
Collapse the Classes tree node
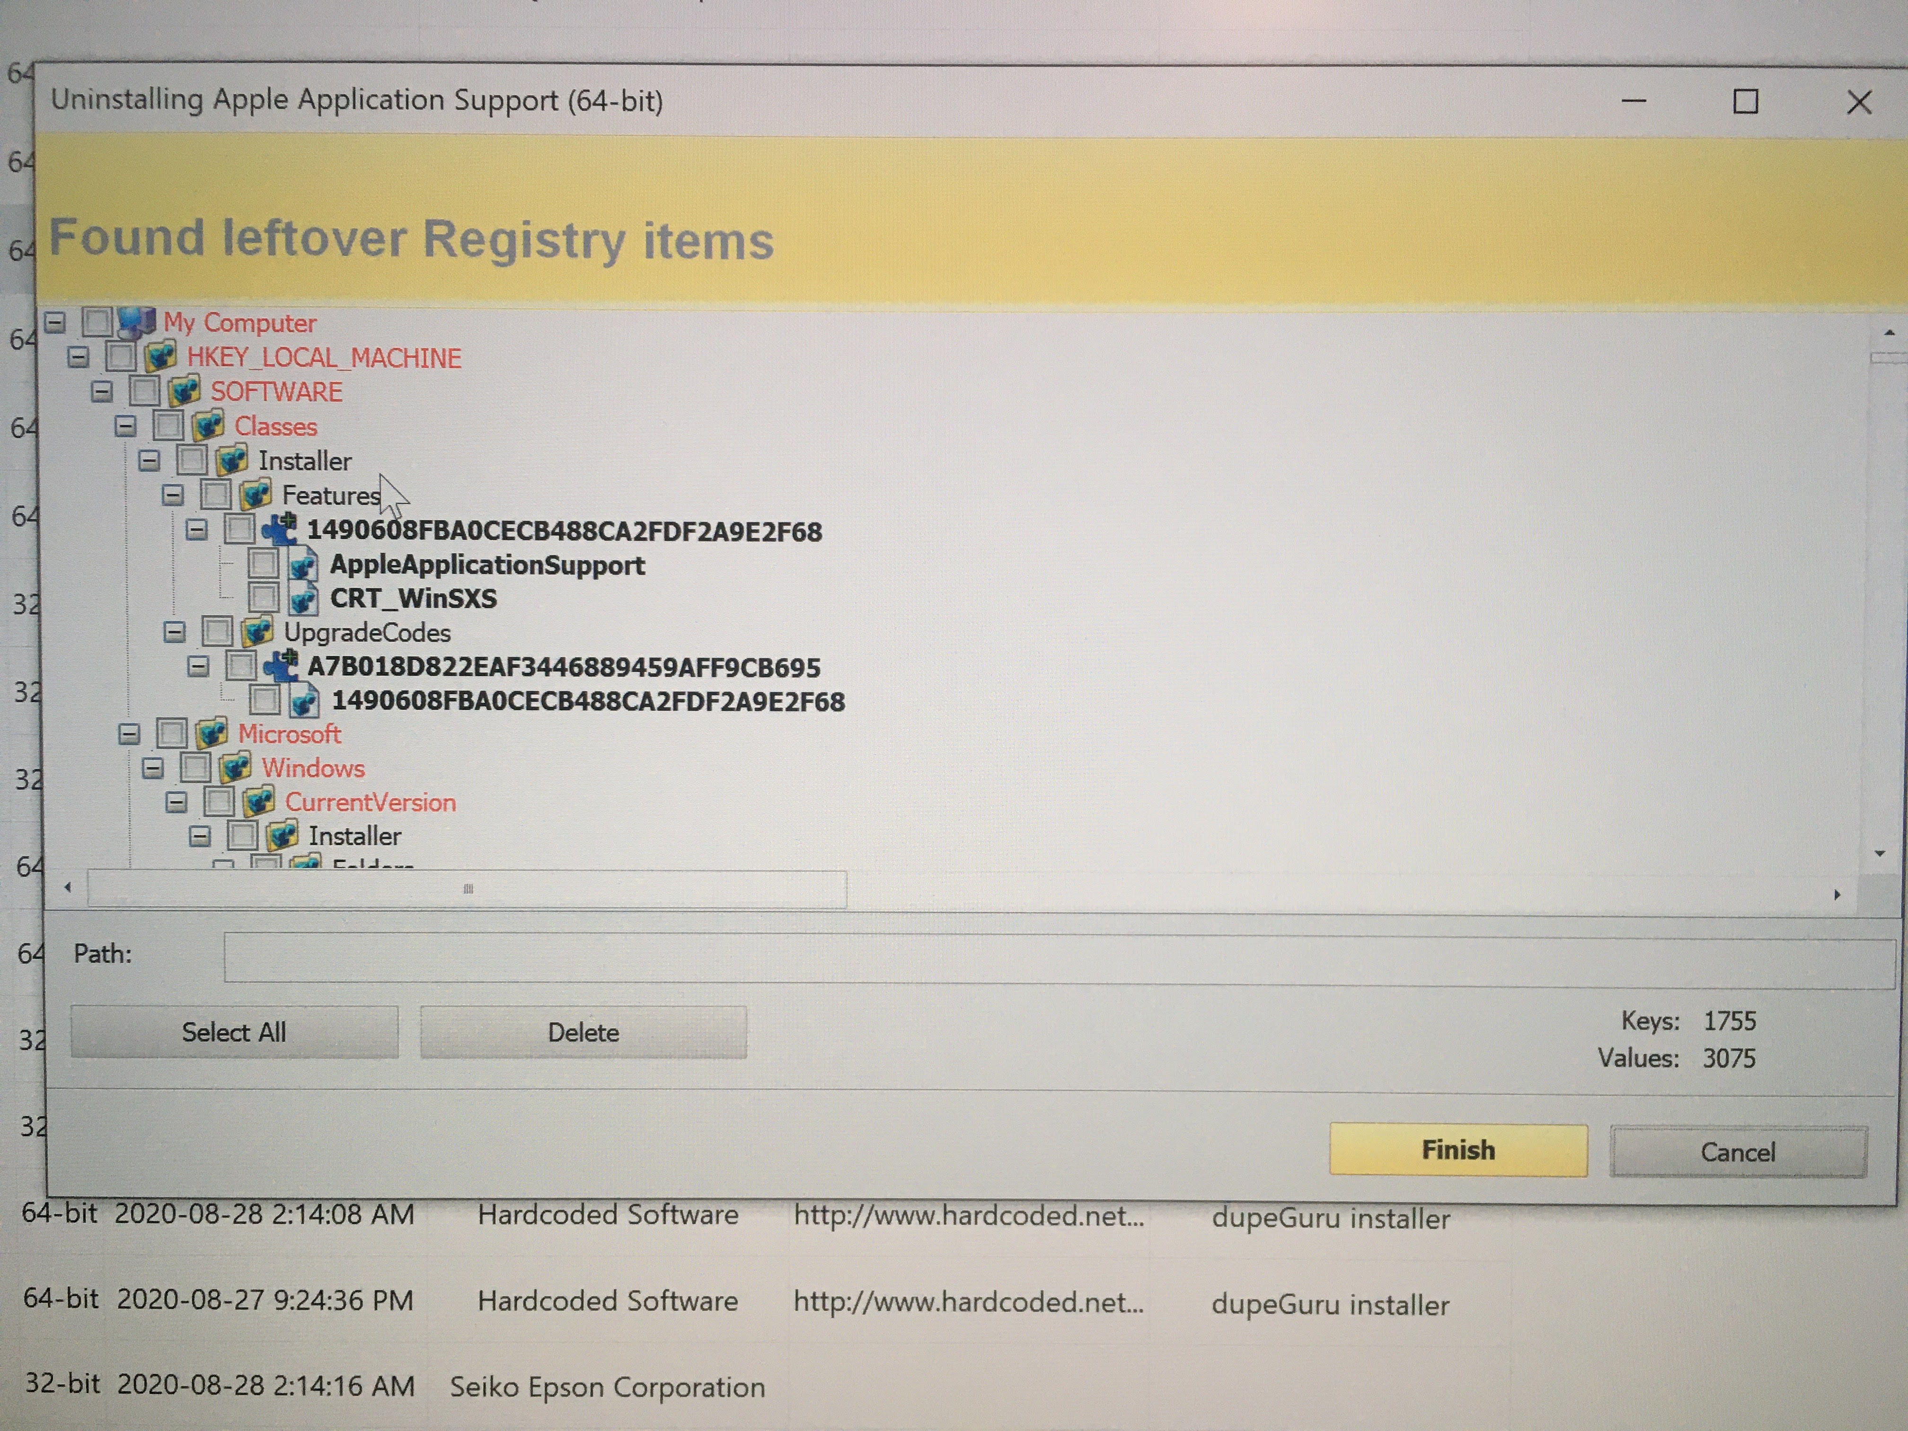[125, 426]
